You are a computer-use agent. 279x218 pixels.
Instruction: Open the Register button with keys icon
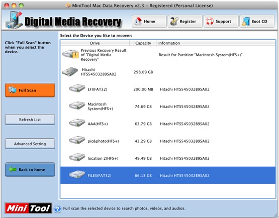pyautogui.click(x=185, y=21)
